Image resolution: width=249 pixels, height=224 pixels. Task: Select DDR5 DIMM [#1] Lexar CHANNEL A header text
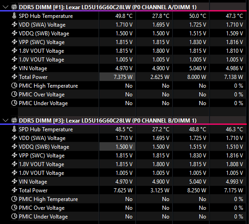(x=108, y=7)
